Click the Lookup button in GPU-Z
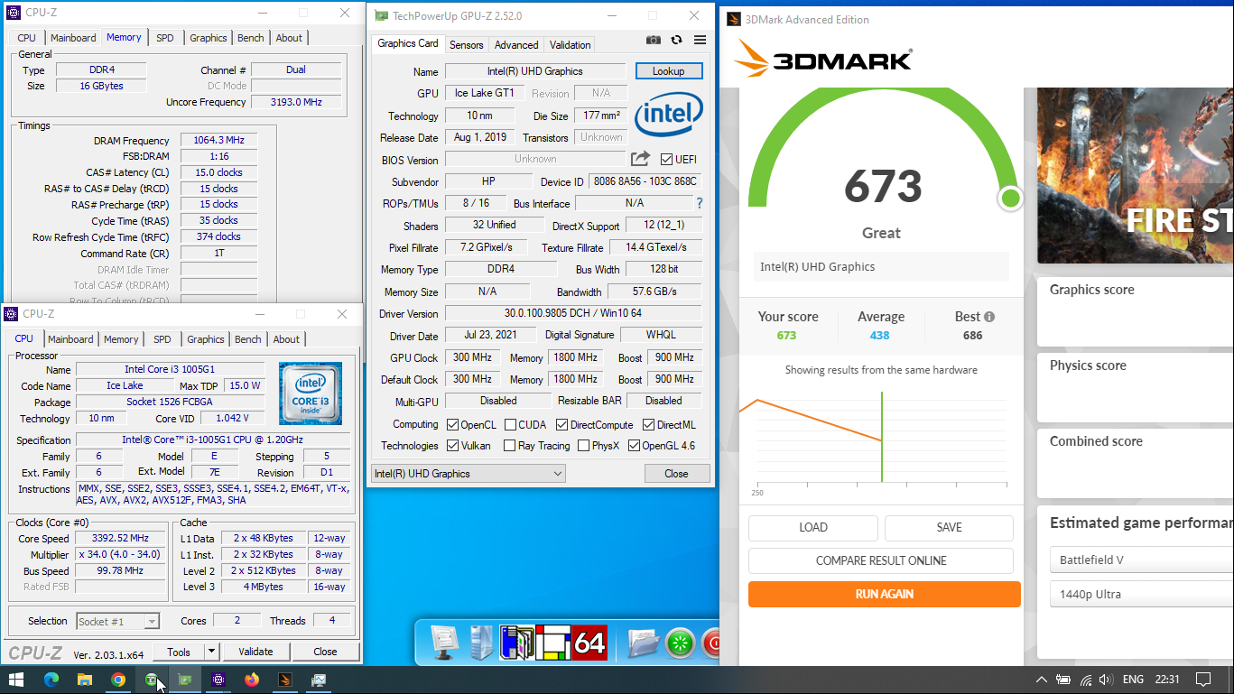This screenshot has width=1234, height=694. pos(669,71)
